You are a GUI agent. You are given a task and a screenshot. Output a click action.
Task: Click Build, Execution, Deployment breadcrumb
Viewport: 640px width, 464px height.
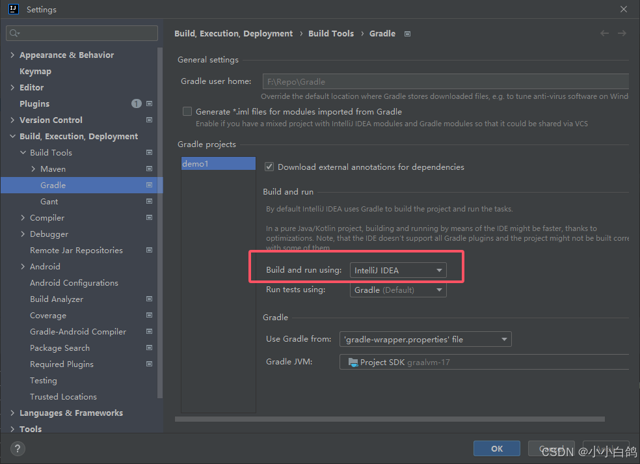point(233,33)
